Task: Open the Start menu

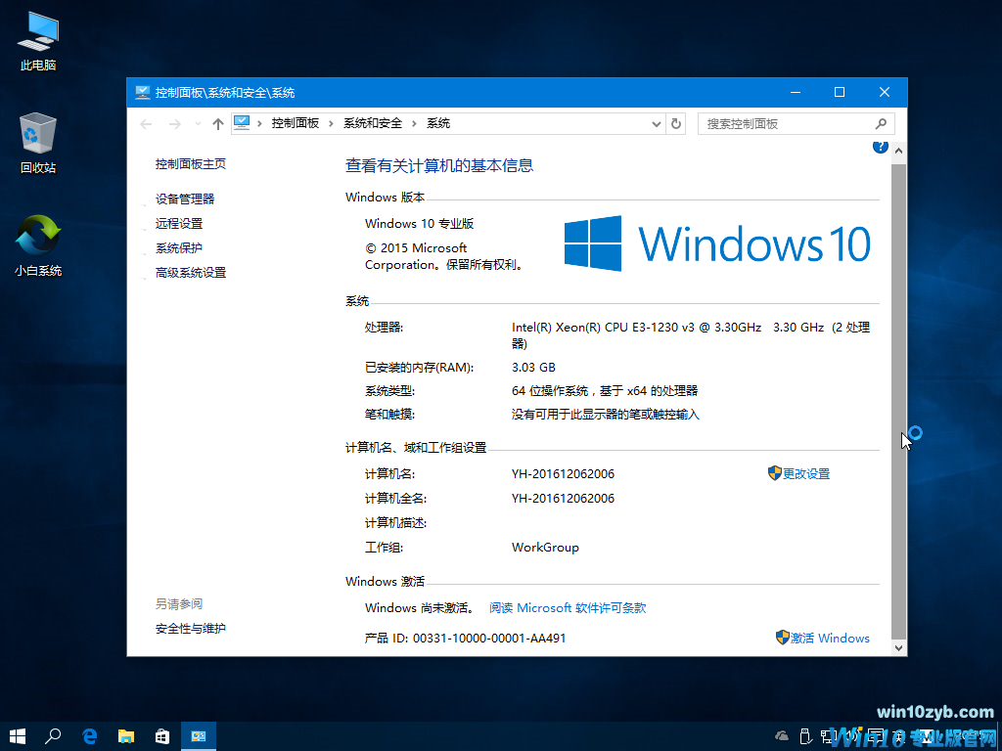Action: [x=18, y=736]
